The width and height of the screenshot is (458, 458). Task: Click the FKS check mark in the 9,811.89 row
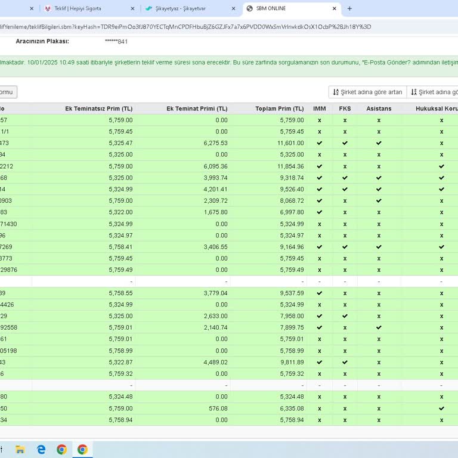point(345,362)
